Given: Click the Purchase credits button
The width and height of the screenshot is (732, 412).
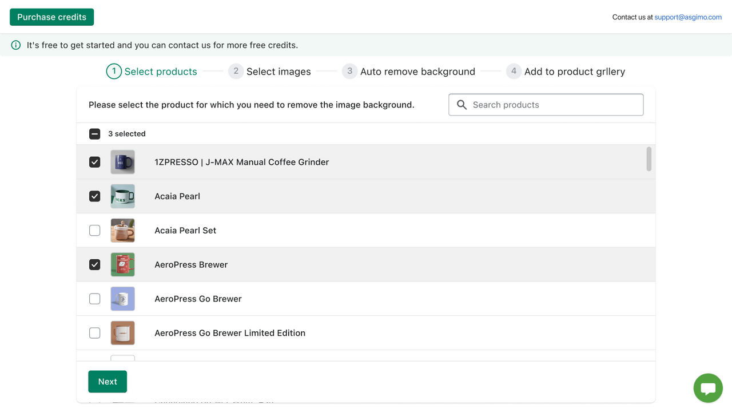Looking at the screenshot, I should 51,17.
